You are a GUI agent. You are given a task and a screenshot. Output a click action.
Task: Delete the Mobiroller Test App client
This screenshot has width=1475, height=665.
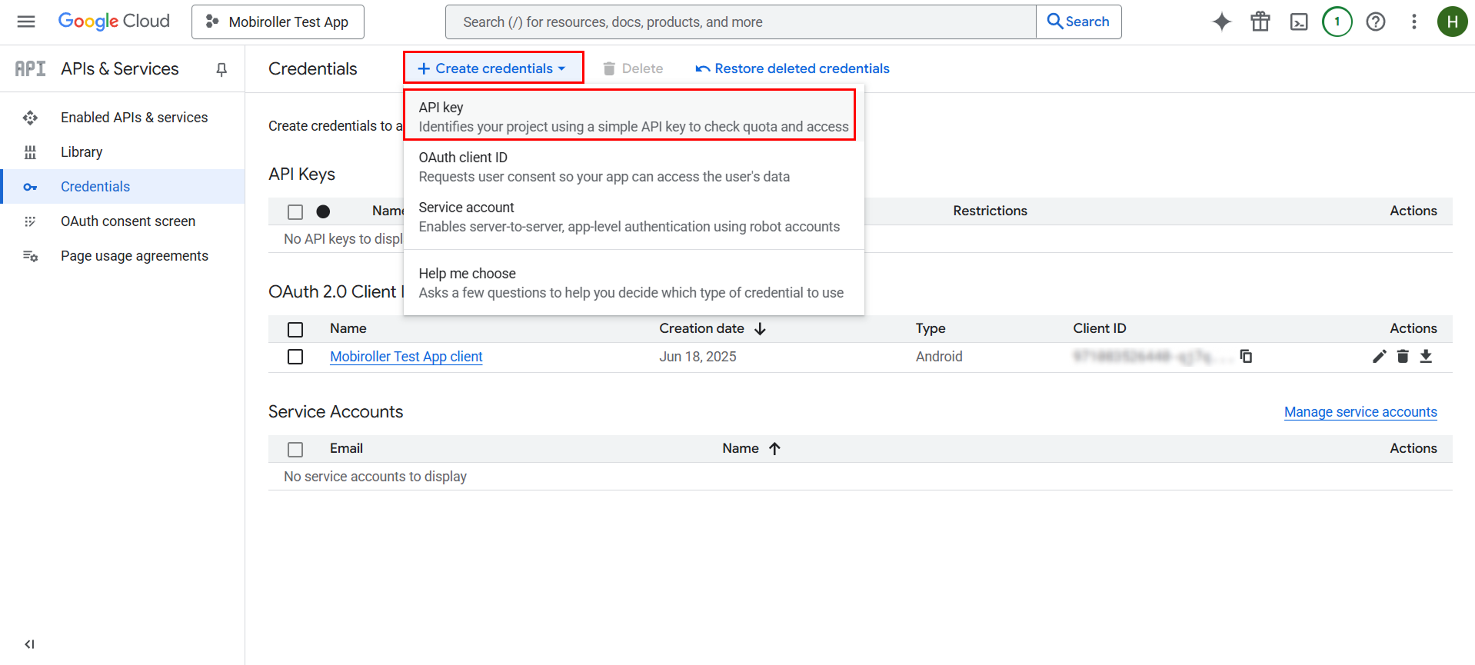[x=1403, y=356]
